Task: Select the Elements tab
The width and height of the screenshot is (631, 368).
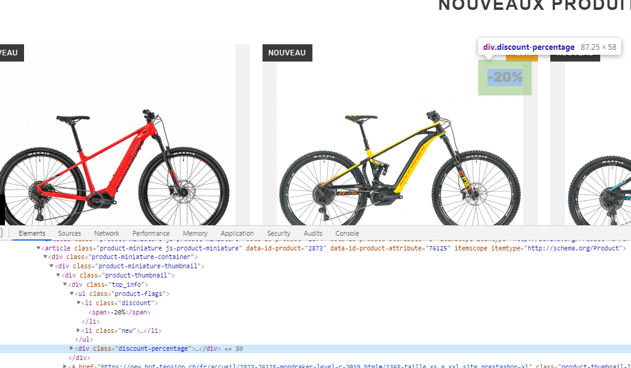Action: point(32,233)
